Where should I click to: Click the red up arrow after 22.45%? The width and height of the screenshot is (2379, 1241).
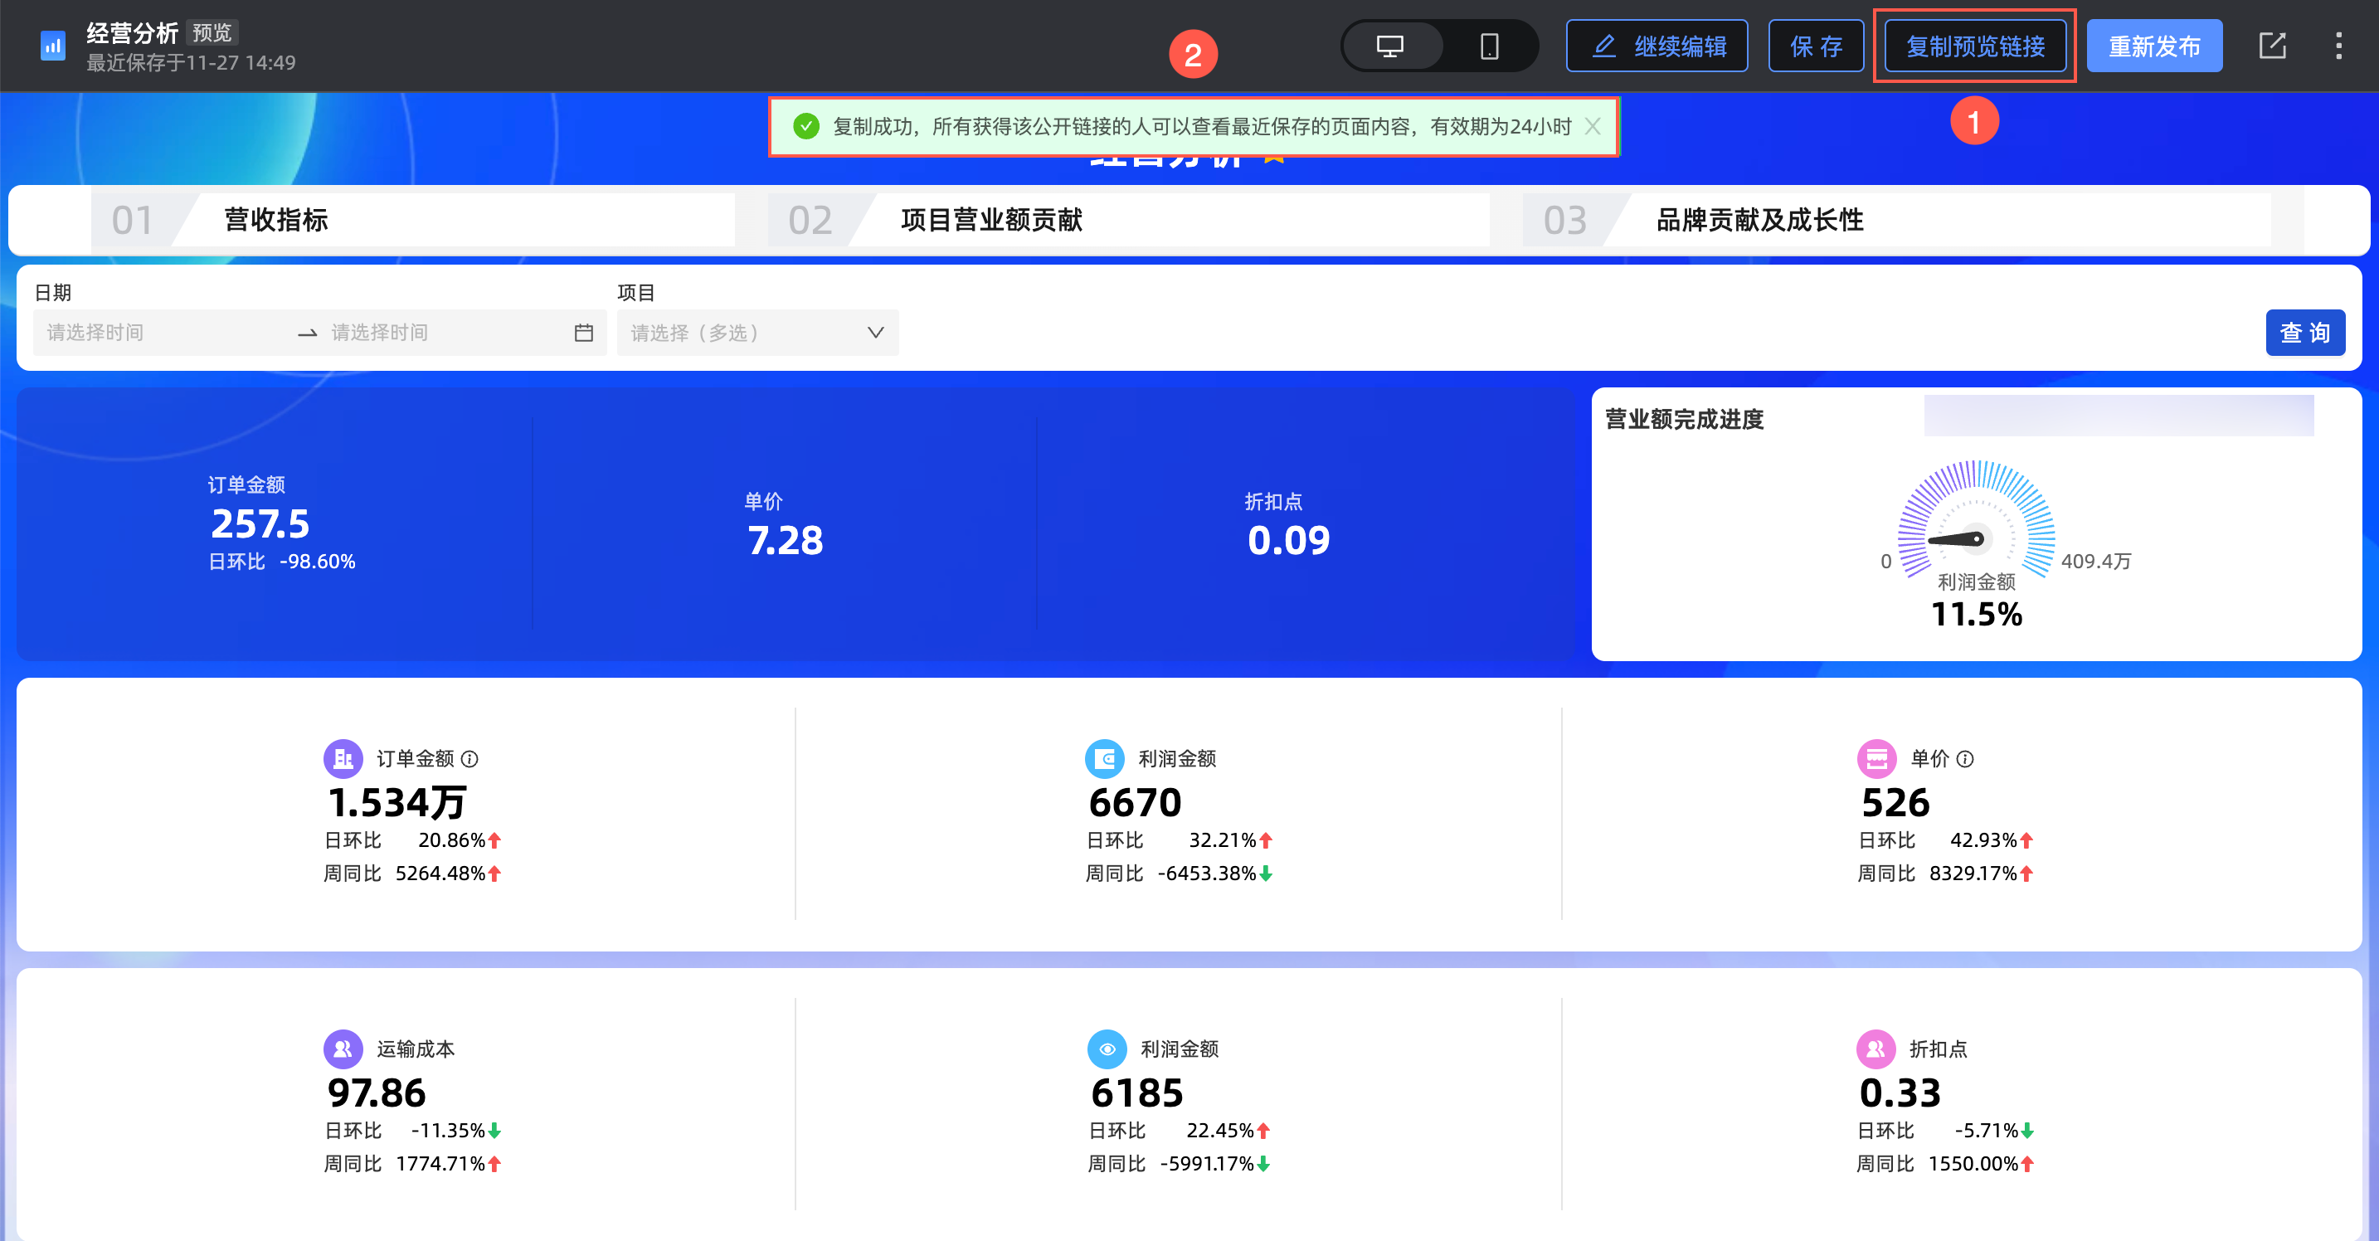pyautogui.click(x=1264, y=1131)
